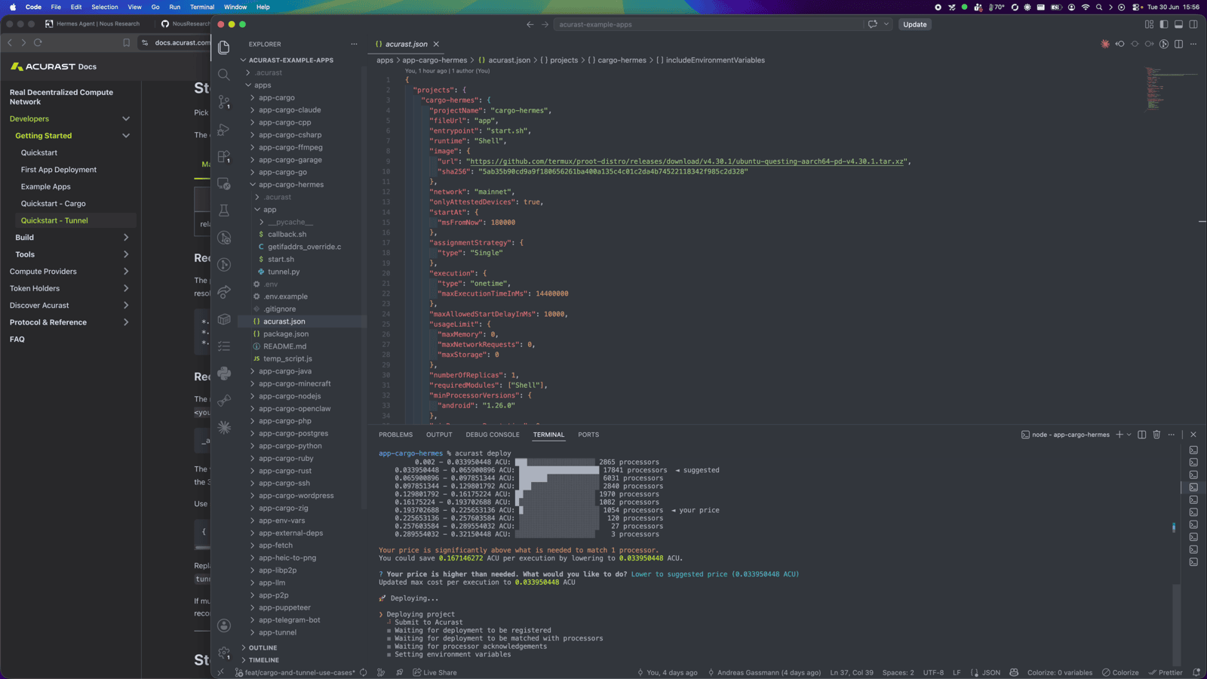The height and width of the screenshot is (679, 1207).
Task: Add a new terminal with plus icon
Action: (1119, 435)
